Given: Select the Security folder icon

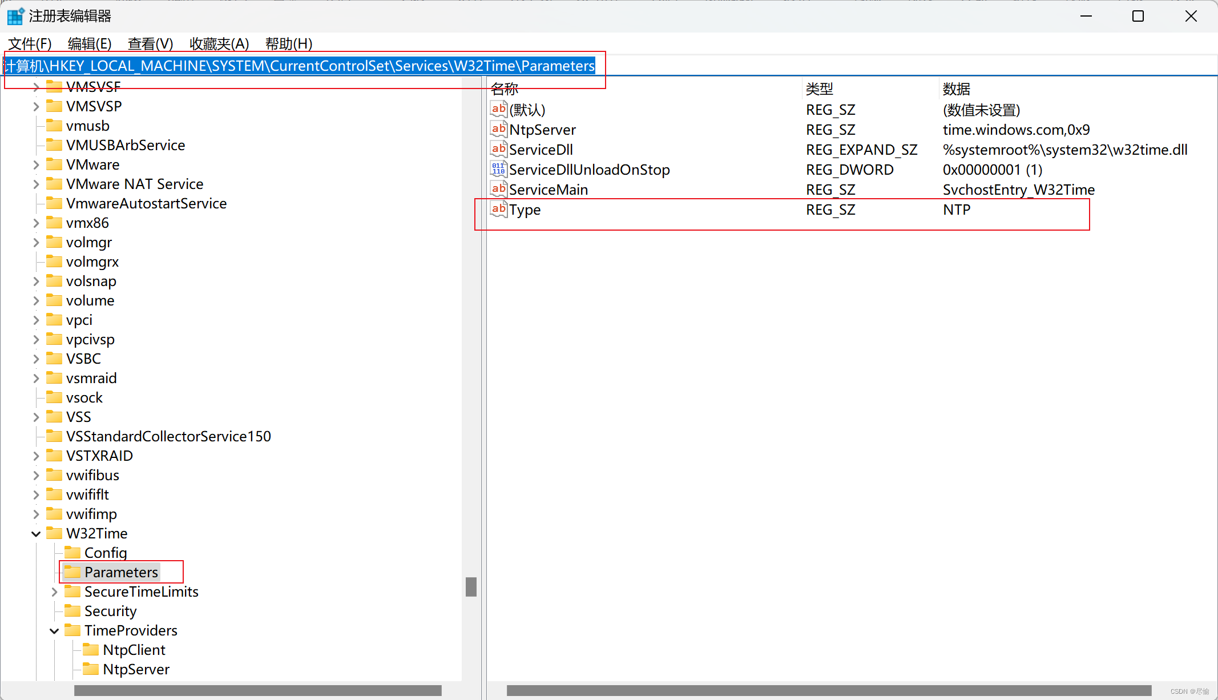Looking at the screenshot, I should pos(72,610).
